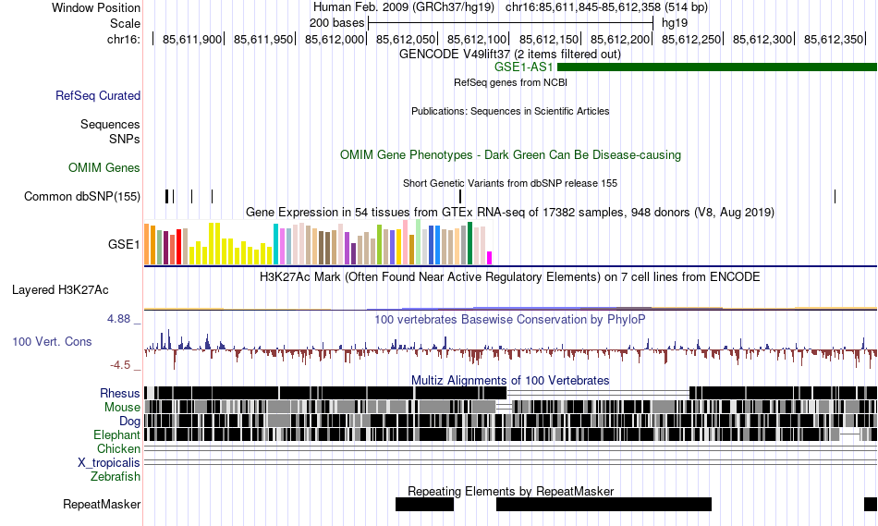The width and height of the screenshot is (878, 526).
Task: Select the green GSE1-AS1 gene name label
Action: (523, 67)
